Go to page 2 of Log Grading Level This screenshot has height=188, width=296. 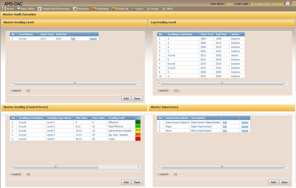(x=178, y=91)
